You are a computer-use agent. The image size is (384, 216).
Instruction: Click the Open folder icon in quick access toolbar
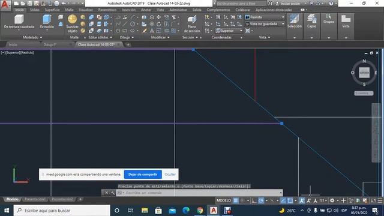(x=23, y=4)
